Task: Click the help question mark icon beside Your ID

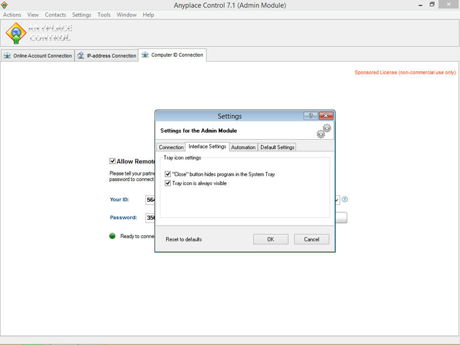Action: [x=345, y=200]
